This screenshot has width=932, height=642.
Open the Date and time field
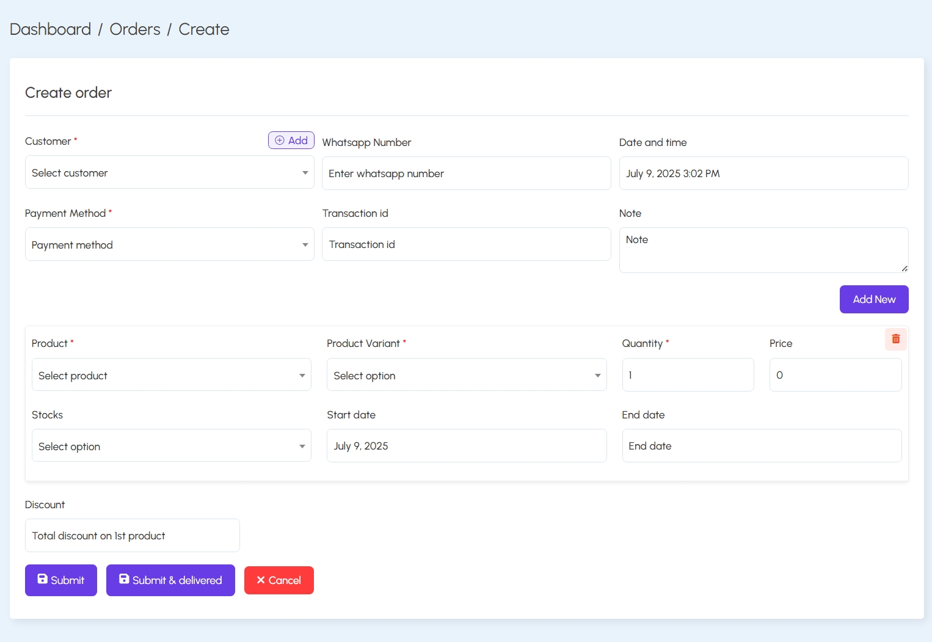pos(763,173)
